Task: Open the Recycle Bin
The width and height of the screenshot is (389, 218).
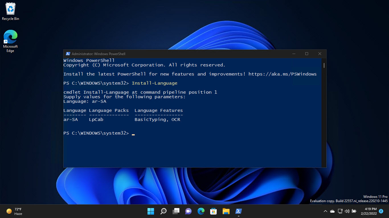Action: click(10, 10)
